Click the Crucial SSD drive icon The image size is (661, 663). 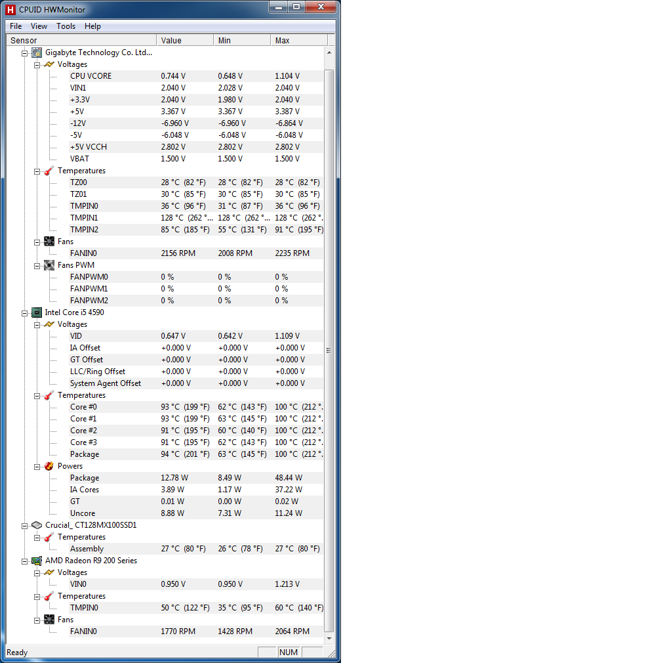pos(37,525)
